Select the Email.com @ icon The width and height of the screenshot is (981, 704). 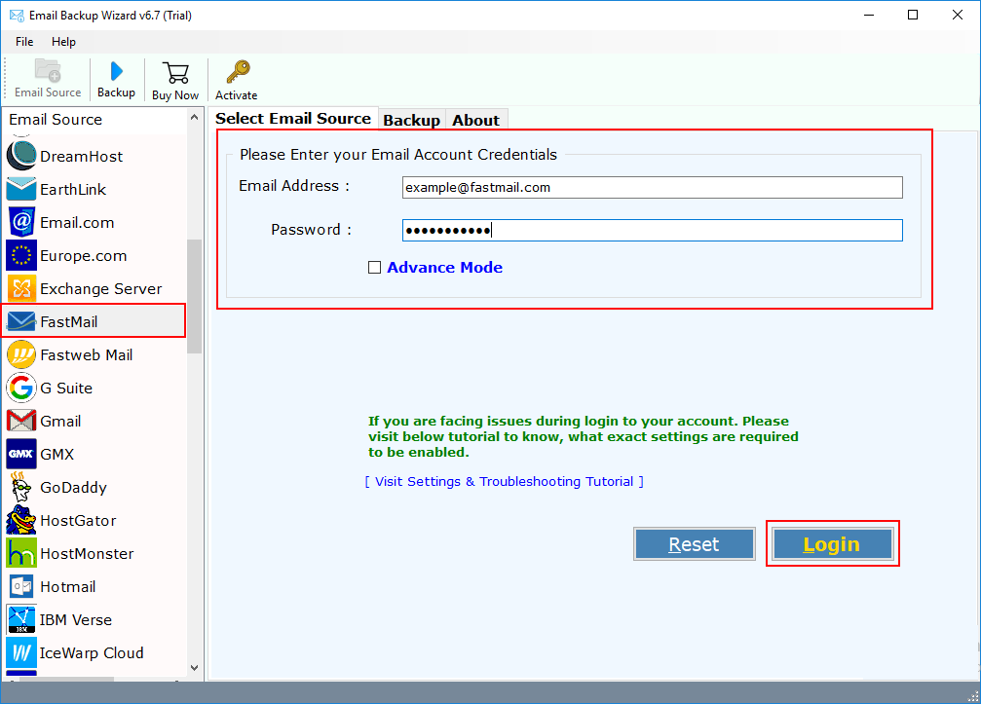[21, 222]
